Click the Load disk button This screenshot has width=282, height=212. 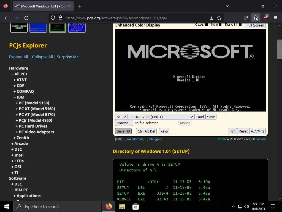tap(200, 117)
